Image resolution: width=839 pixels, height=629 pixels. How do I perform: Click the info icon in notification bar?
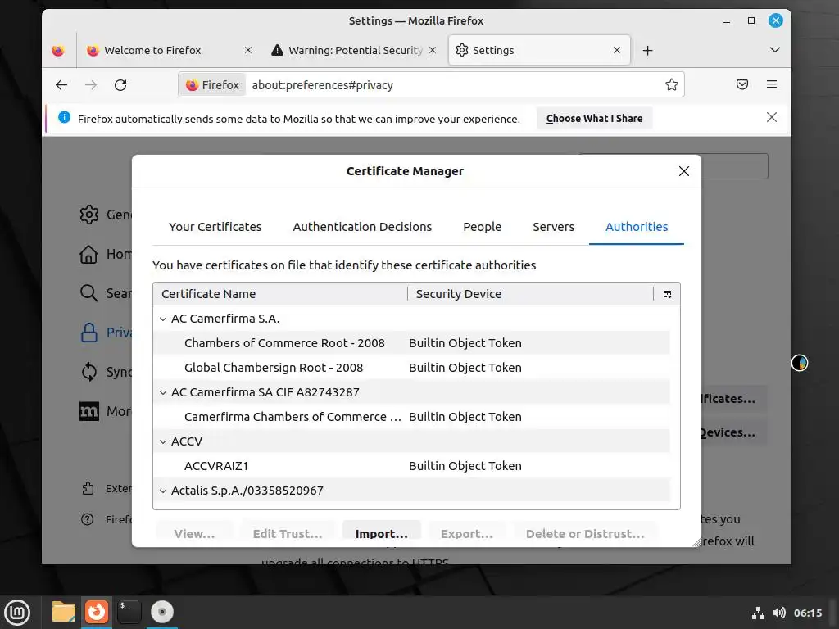tap(64, 118)
